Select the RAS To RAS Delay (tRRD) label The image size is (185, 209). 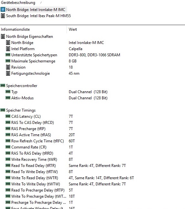32,153
